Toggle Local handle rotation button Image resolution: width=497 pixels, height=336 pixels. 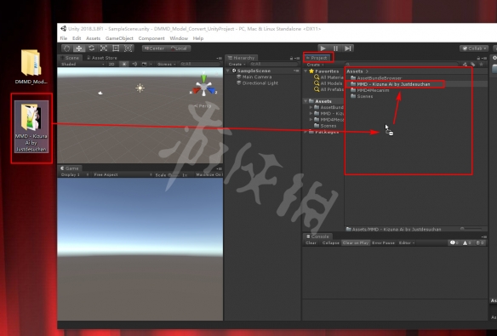point(179,48)
